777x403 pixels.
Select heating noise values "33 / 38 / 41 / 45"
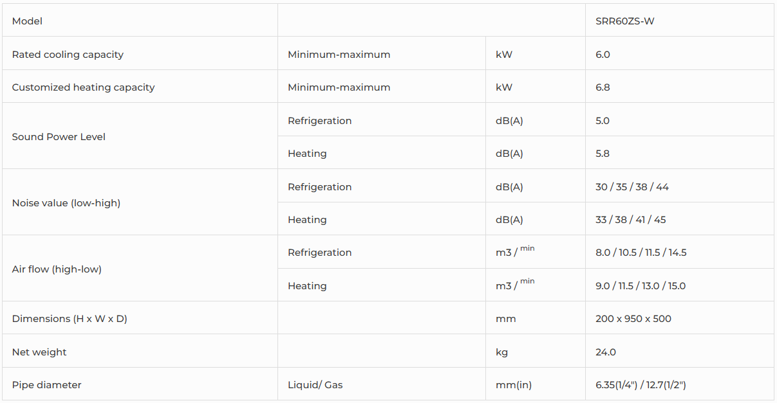tap(630, 220)
